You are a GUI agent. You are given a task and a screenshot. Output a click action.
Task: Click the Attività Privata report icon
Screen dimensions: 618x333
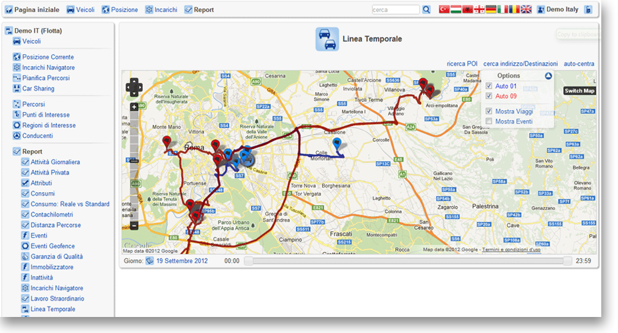25,172
